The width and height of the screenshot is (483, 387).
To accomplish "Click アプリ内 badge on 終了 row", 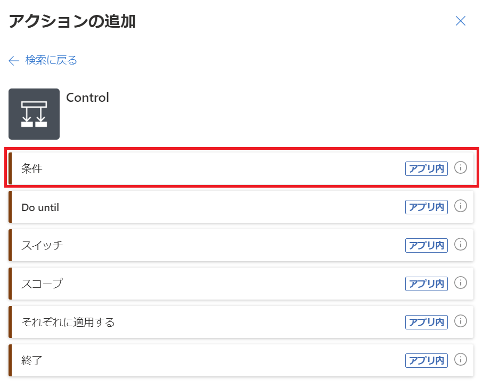I will pyautogui.click(x=427, y=360).
